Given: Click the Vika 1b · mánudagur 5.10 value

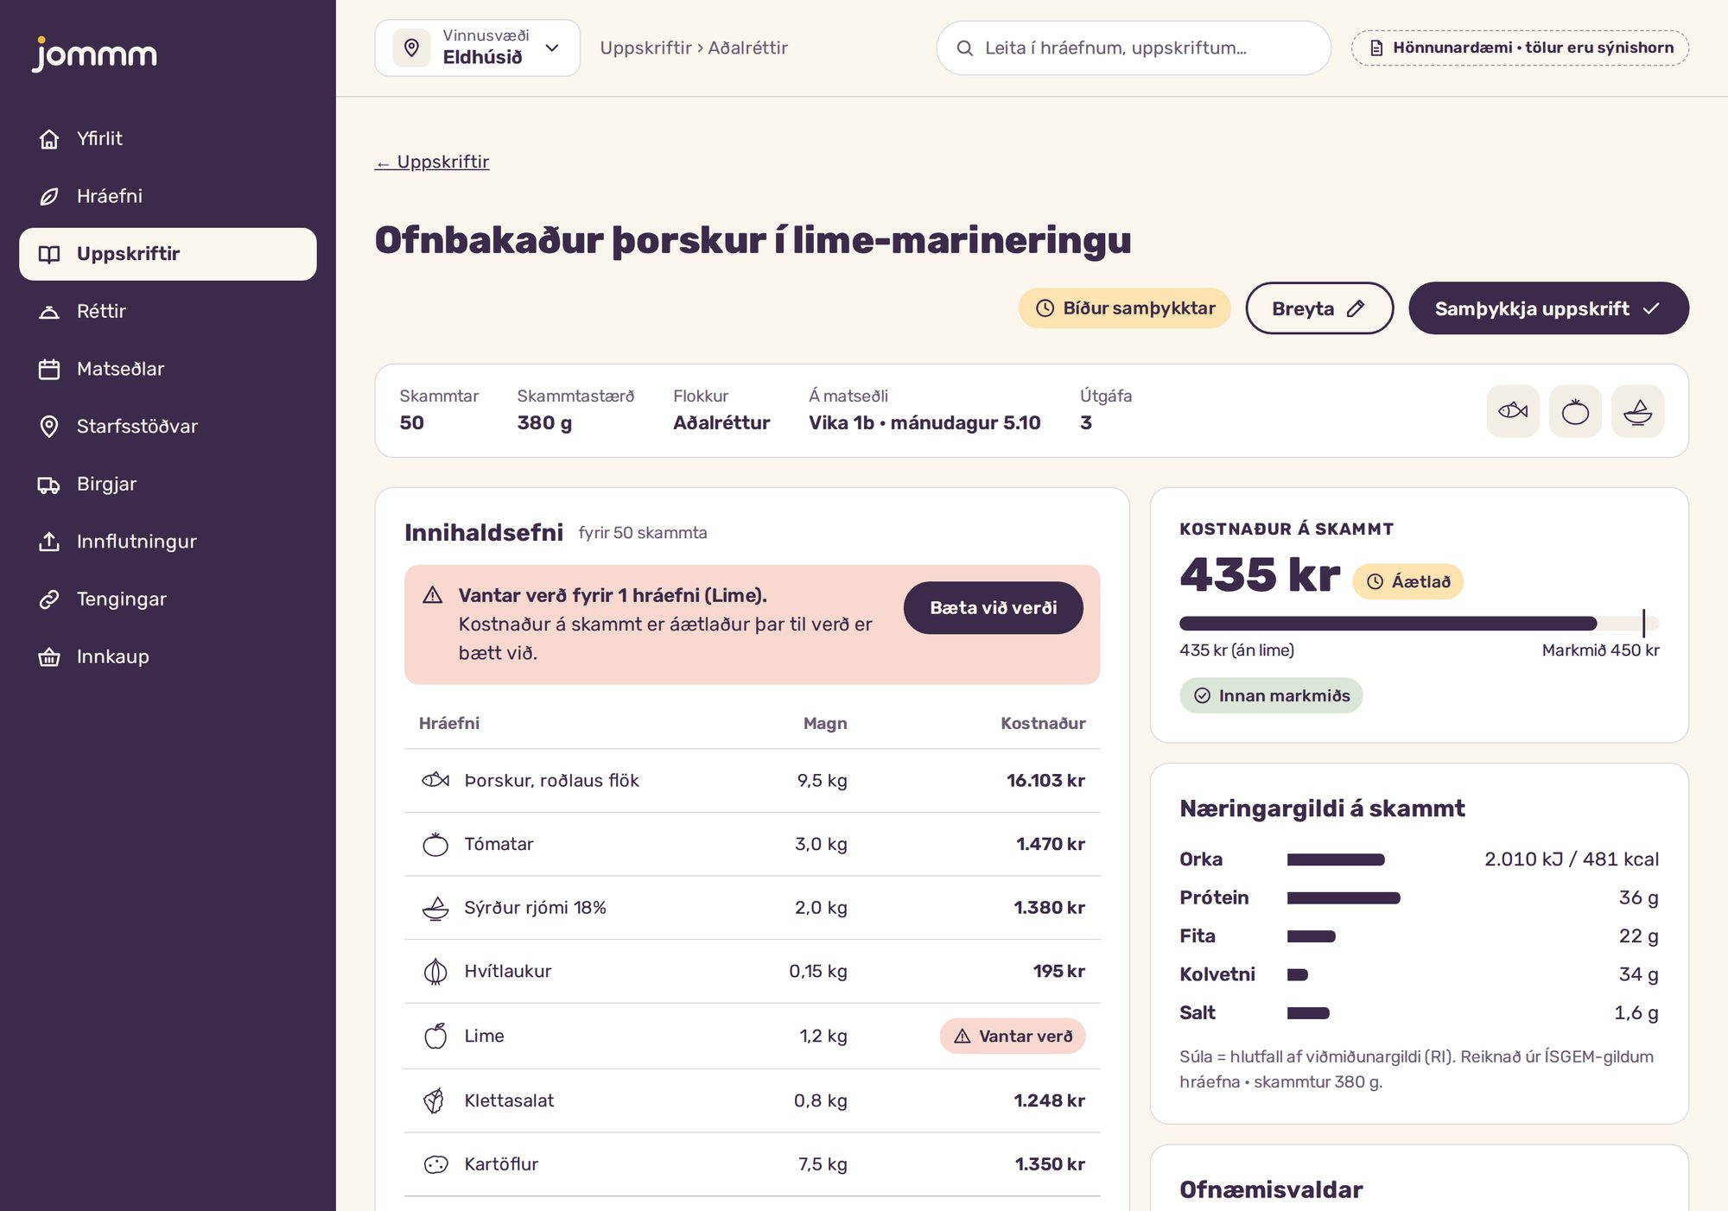Looking at the screenshot, I should (924, 423).
